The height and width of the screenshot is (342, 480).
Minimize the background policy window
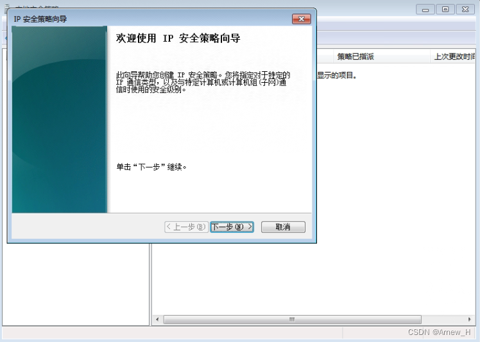coord(425,10)
